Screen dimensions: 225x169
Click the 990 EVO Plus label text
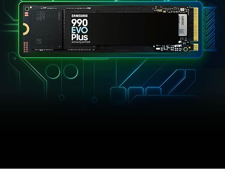tap(79, 30)
